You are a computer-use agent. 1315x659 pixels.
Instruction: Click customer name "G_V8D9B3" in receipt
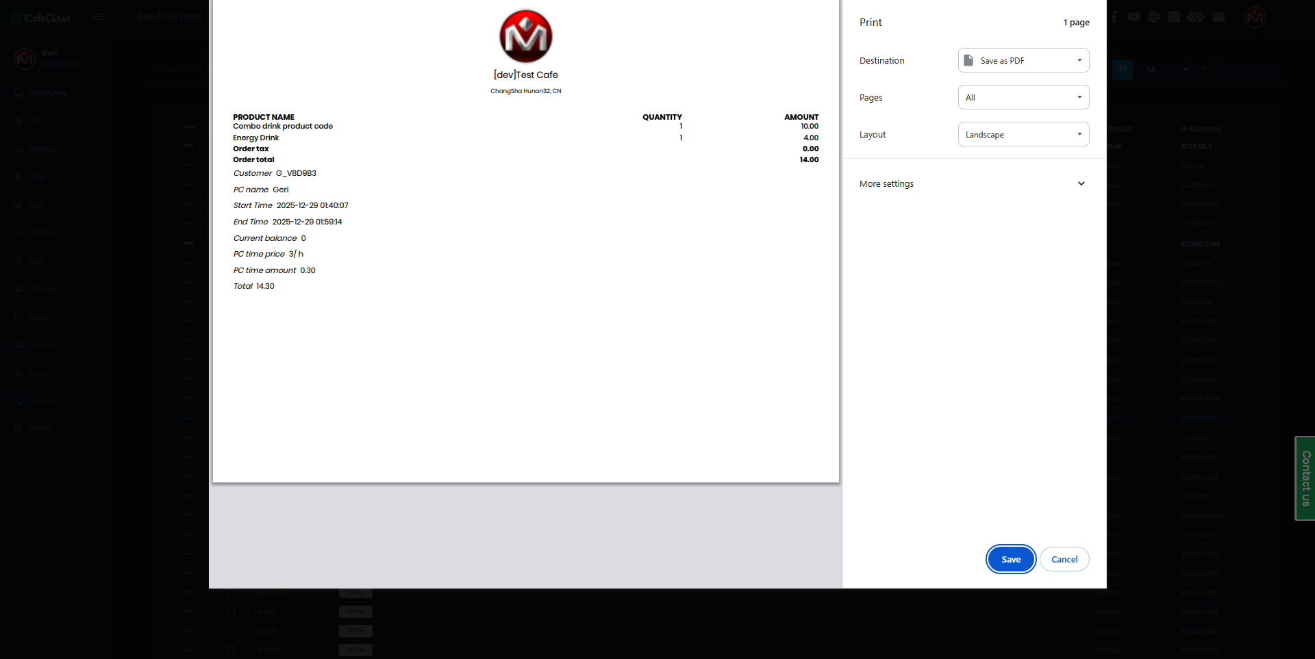(x=296, y=173)
